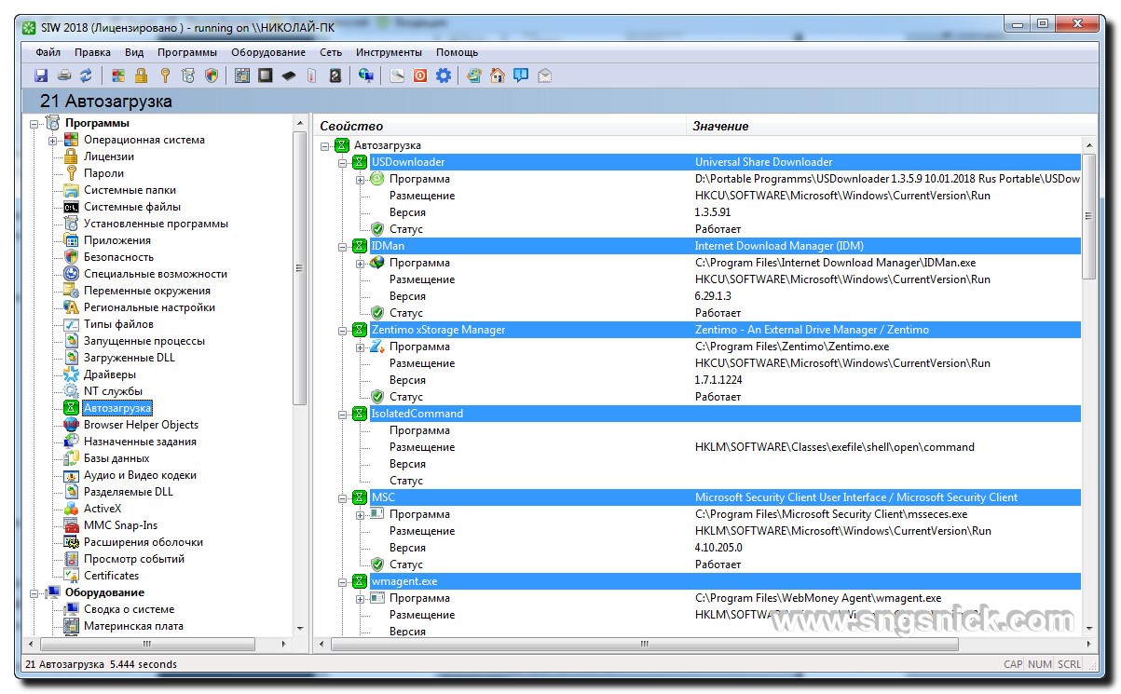Select Лицензии in the left tree
This screenshot has height=694, width=1121.
pyautogui.click(x=109, y=156)
